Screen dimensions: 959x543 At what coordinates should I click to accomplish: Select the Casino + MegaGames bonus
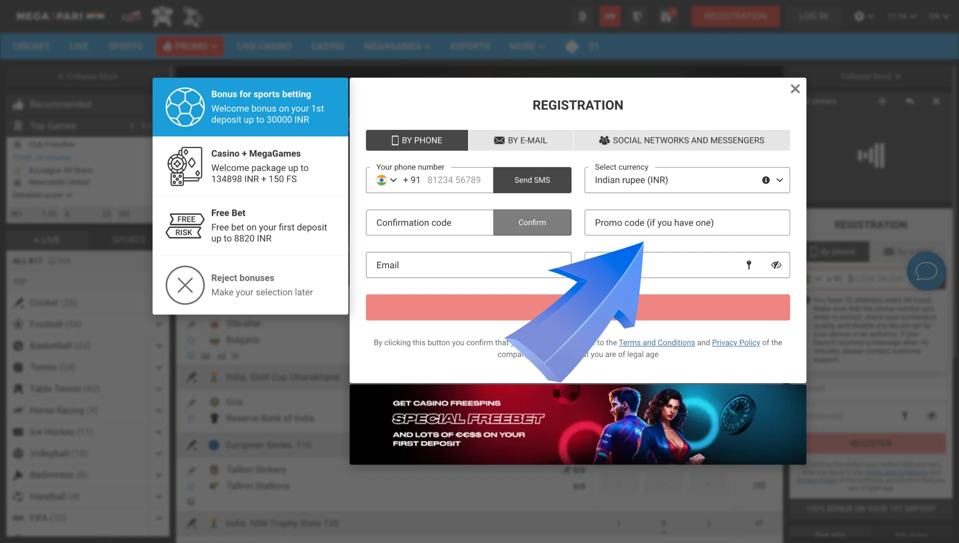click(250, 166)
